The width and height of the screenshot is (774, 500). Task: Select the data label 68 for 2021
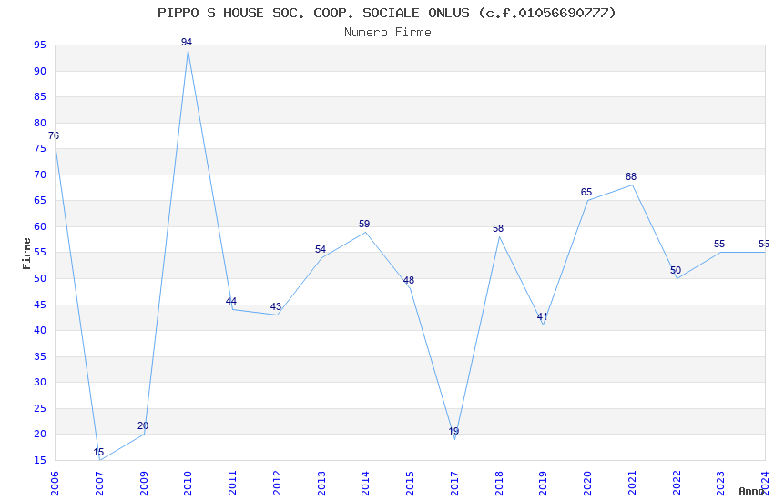(x=631, y=176)
